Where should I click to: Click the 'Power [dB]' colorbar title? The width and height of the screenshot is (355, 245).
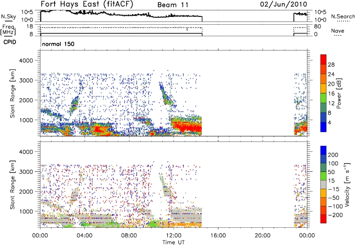pyautogui.click(x=339, y=93)
